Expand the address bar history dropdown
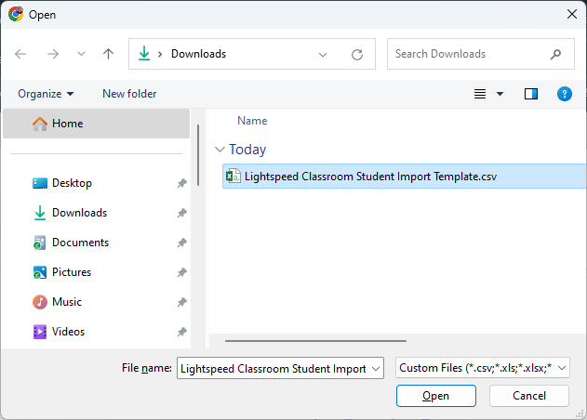Image resolution: width=587 pixels, height=420 pixels. (x=322, y=55)
